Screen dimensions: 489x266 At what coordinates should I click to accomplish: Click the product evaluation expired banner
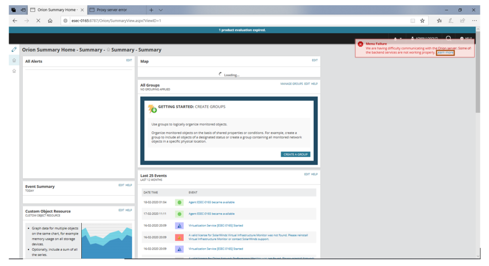point(242,30)
